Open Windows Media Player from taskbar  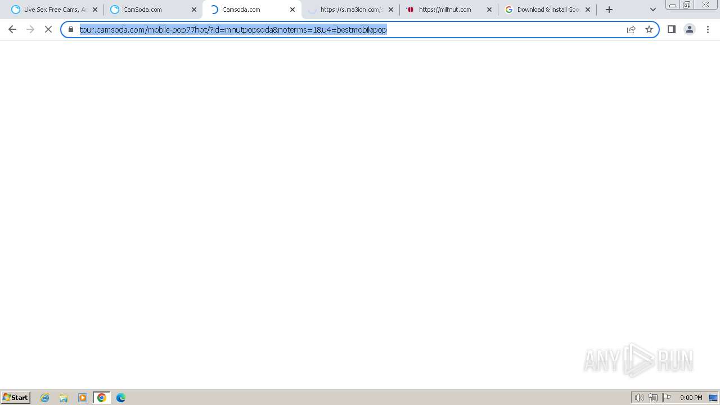83,398
